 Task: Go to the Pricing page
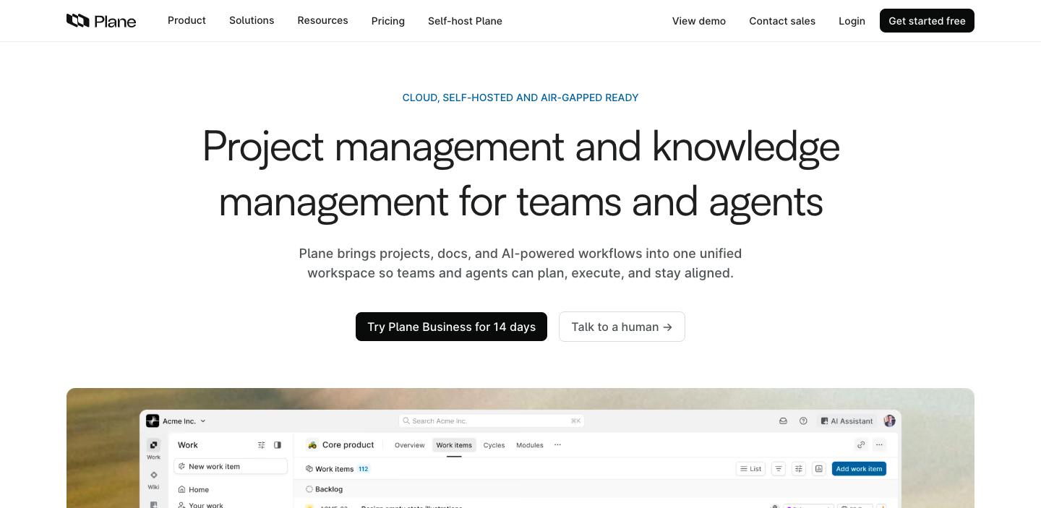[x=388, y=21]
